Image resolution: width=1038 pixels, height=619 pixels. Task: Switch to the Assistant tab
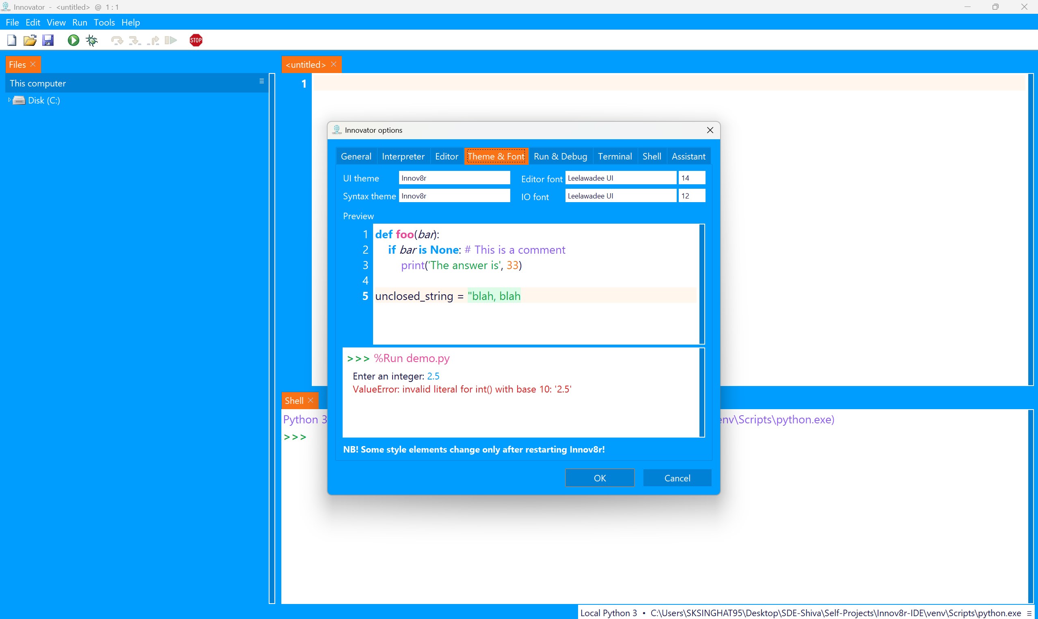(688, 156)
